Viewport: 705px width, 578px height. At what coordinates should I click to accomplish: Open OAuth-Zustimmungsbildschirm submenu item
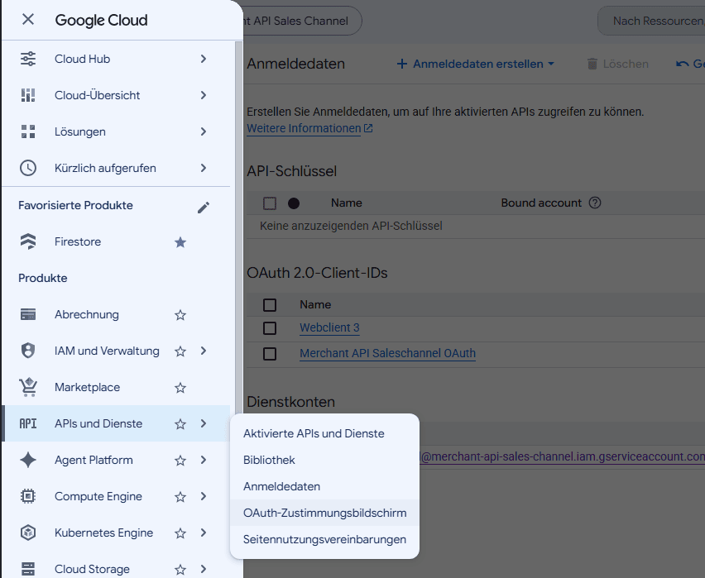coord(324,513)
